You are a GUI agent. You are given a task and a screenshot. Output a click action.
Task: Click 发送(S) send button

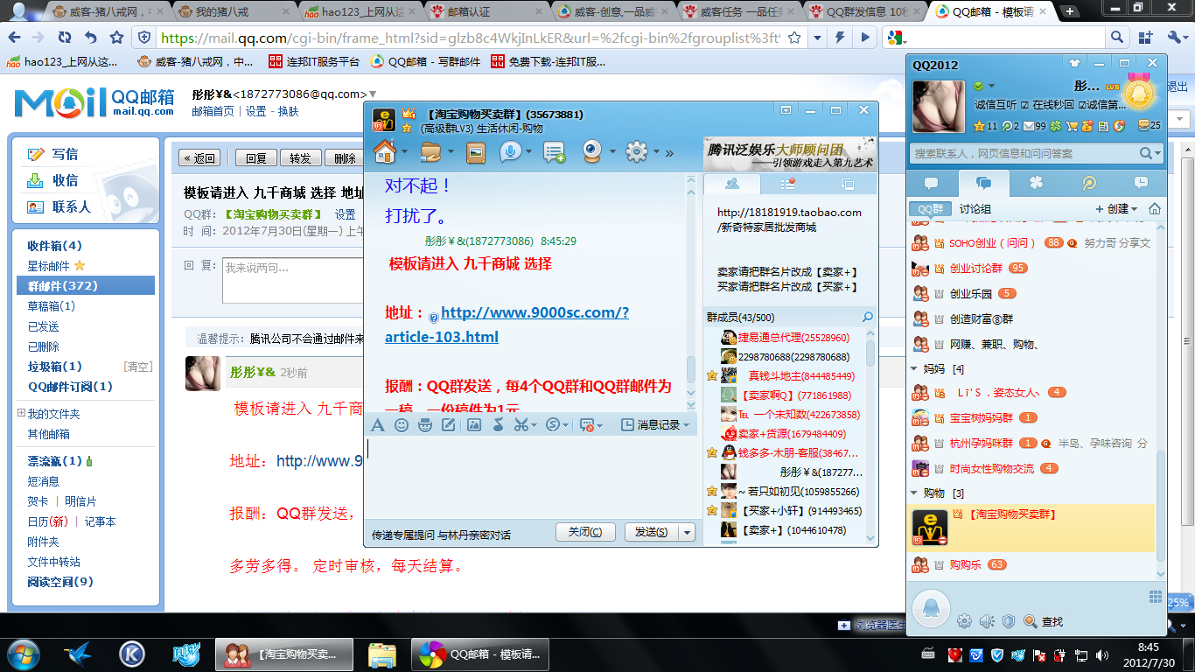pyautogui.click(x=651, y=532)
